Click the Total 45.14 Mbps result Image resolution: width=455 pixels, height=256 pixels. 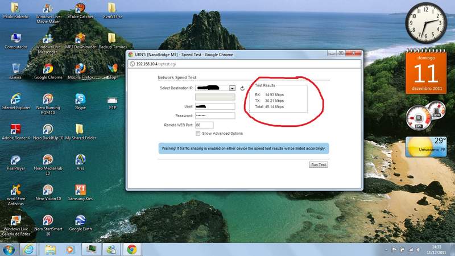coord(269,107)
